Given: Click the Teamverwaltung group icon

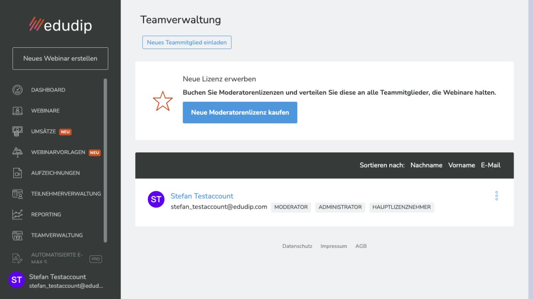Looking at the screenshot, I should coord(17,235).
